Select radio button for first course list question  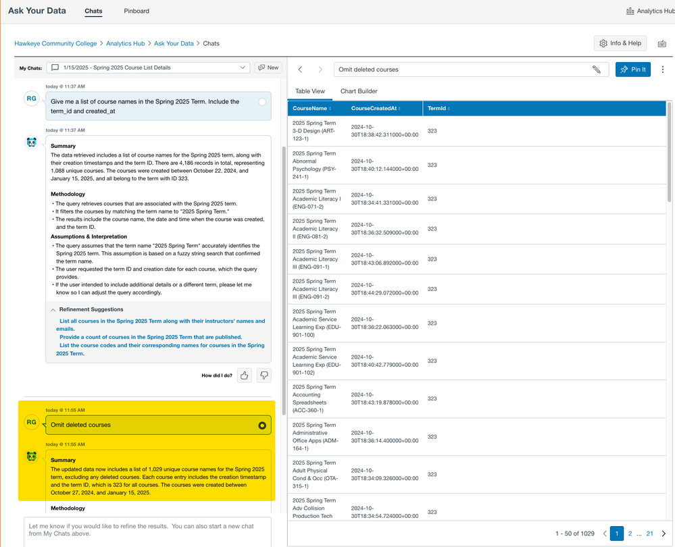coord(262,102)
